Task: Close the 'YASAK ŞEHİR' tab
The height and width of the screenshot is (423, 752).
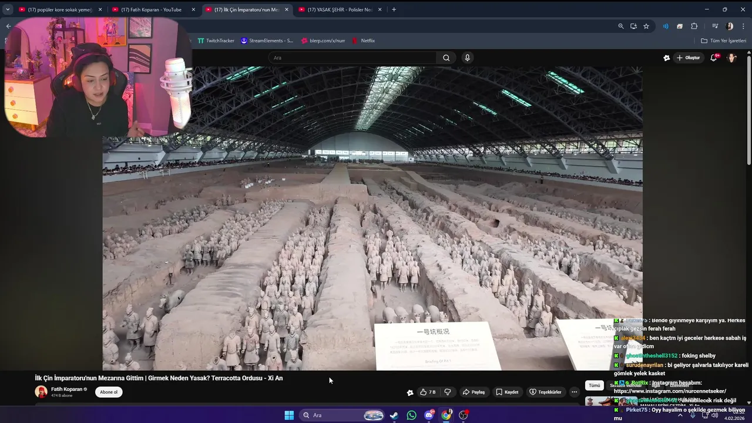Action: tap(380, 9)
